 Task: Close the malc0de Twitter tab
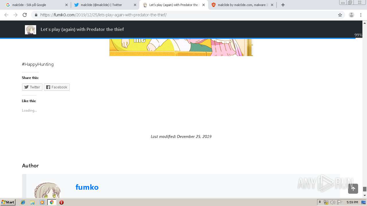(135, 5)
